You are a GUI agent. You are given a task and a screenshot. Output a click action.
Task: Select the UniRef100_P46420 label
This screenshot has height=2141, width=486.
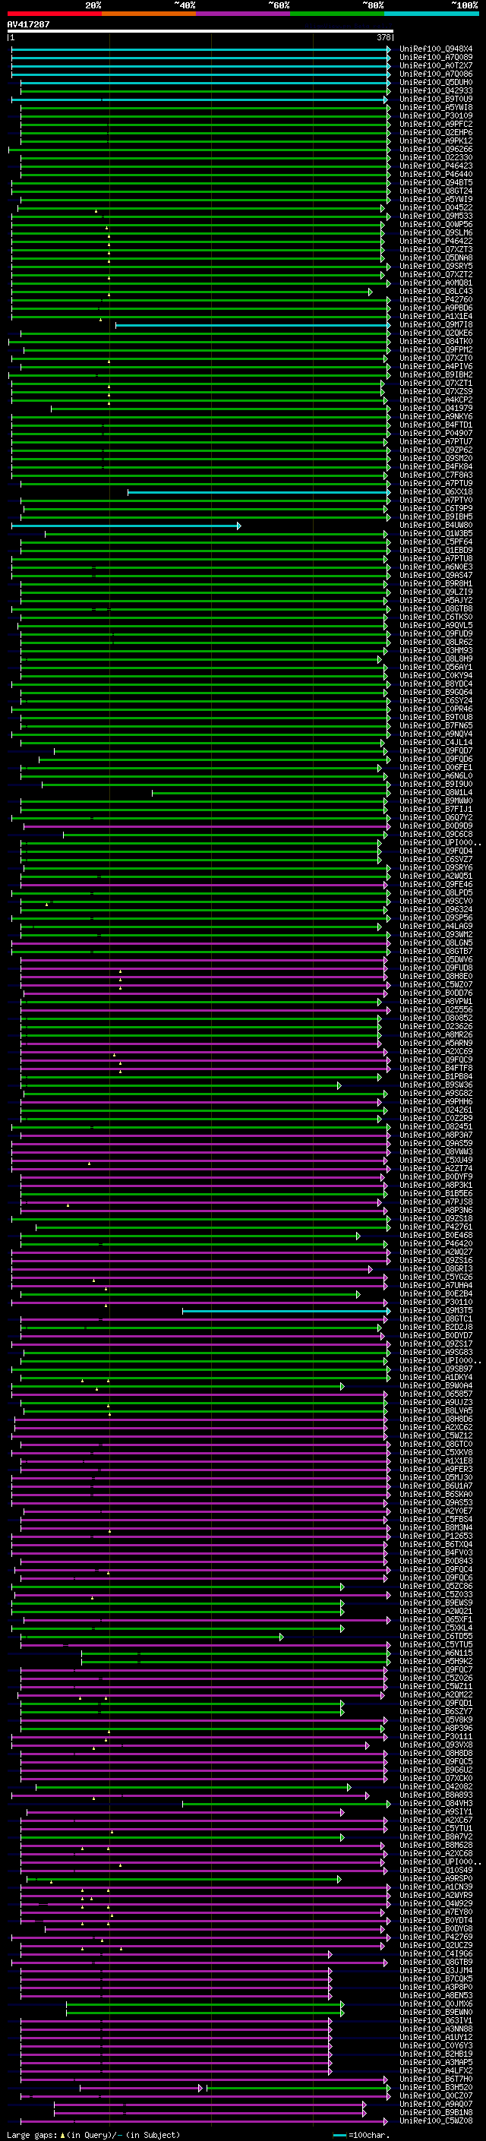click(436, 1243)
